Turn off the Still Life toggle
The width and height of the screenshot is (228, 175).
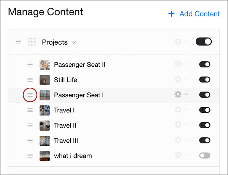204,80
